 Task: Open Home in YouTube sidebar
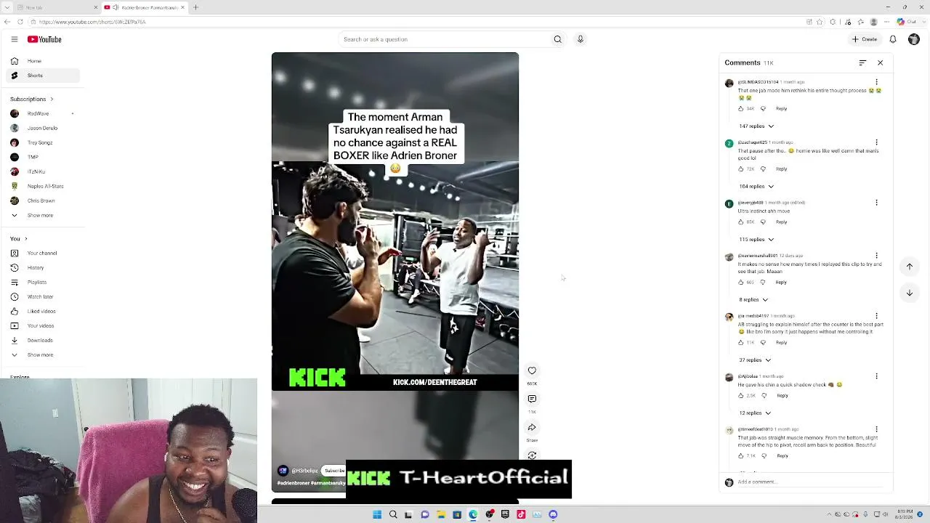(43, 61)
